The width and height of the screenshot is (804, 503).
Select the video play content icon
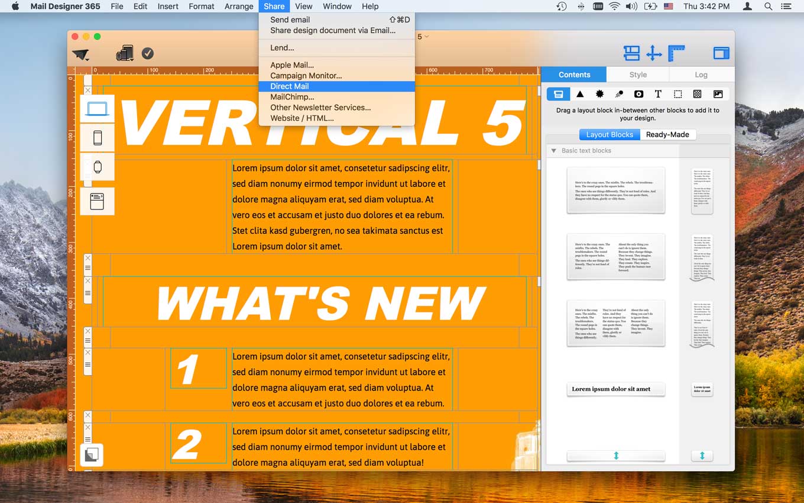pyautogui.click(x=638, y=94)
